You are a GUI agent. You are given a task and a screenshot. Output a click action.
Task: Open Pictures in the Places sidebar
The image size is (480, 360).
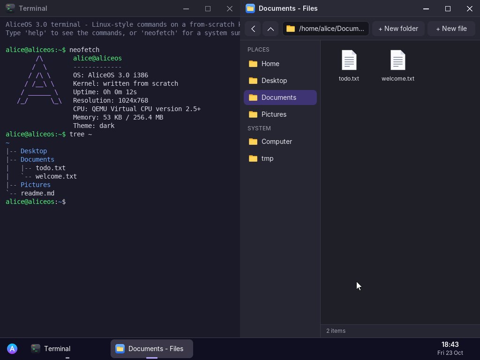coord(280,114)
